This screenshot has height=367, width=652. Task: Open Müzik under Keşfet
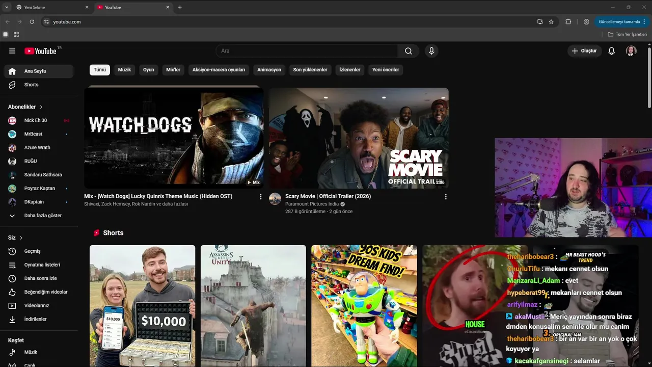pos(39,352)
